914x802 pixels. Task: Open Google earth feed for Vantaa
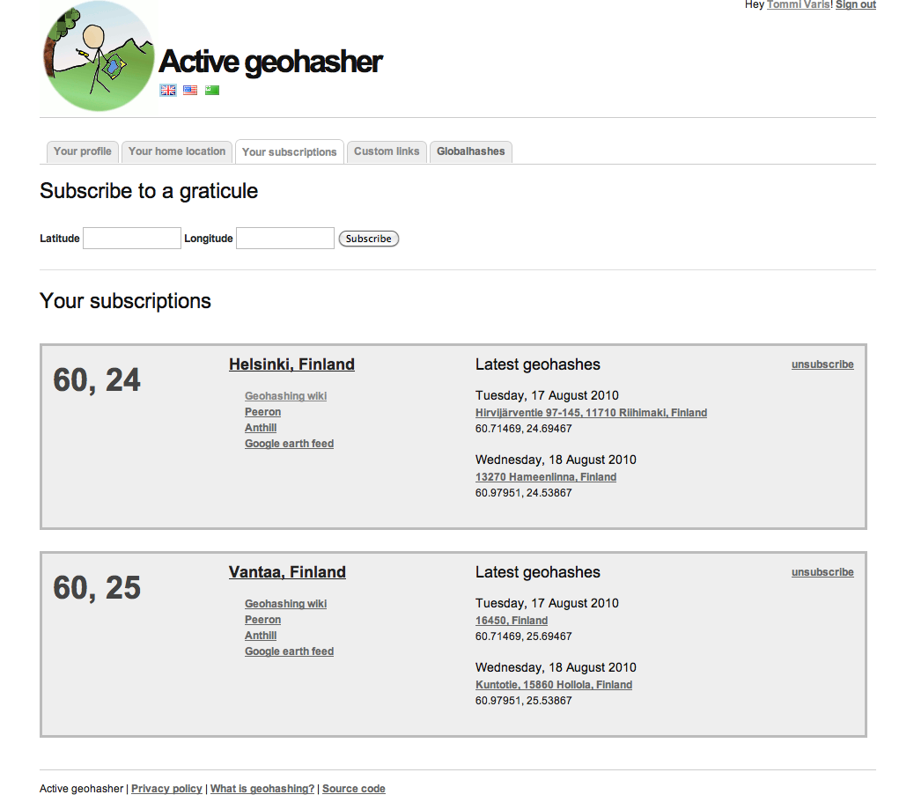pos(289,651)
